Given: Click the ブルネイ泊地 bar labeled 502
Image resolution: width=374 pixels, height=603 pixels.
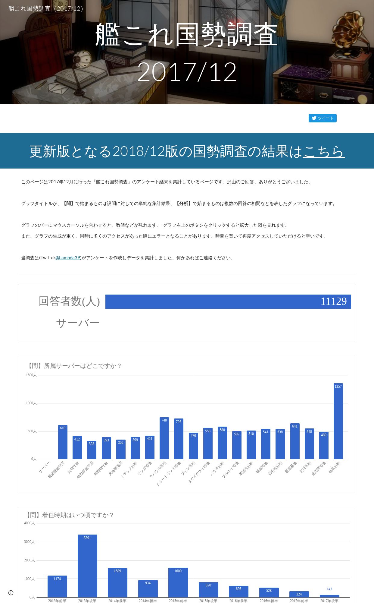Looking at the screenshot, I should coord(237,445).
